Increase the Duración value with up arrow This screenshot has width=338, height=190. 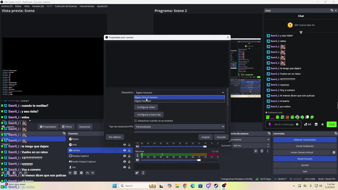tap(268, 144)
